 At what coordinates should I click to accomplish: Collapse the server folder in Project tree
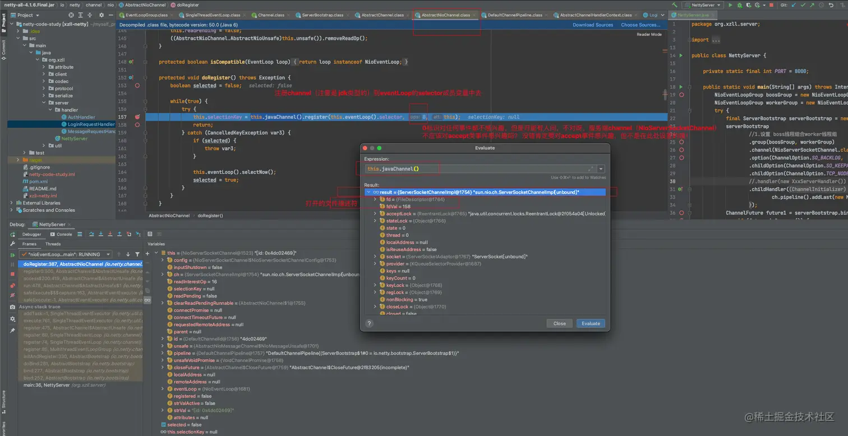(44, 103)
